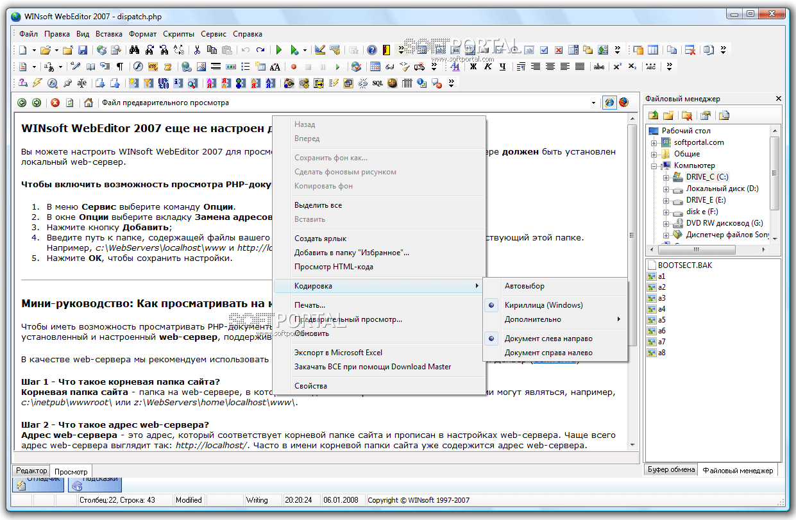796x520 pixels.
Task: Click Выделить все in context menu
Action: 318,205
